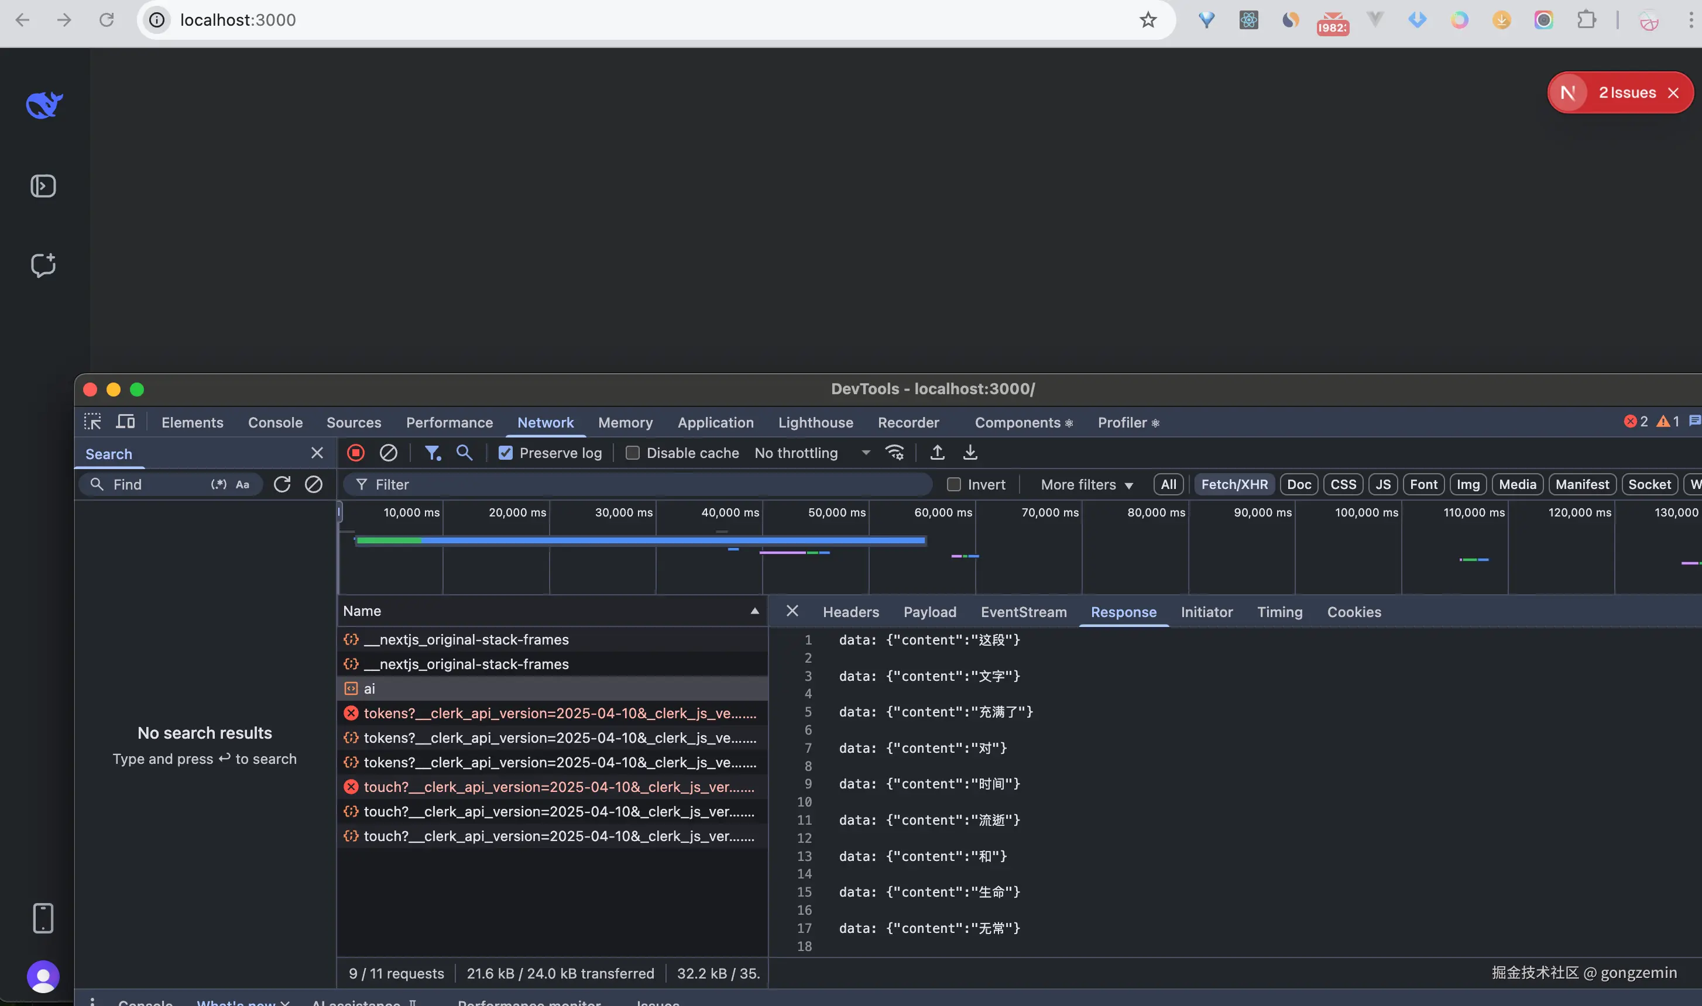Check the Invert filter checkbox

(x=954, y=485)
